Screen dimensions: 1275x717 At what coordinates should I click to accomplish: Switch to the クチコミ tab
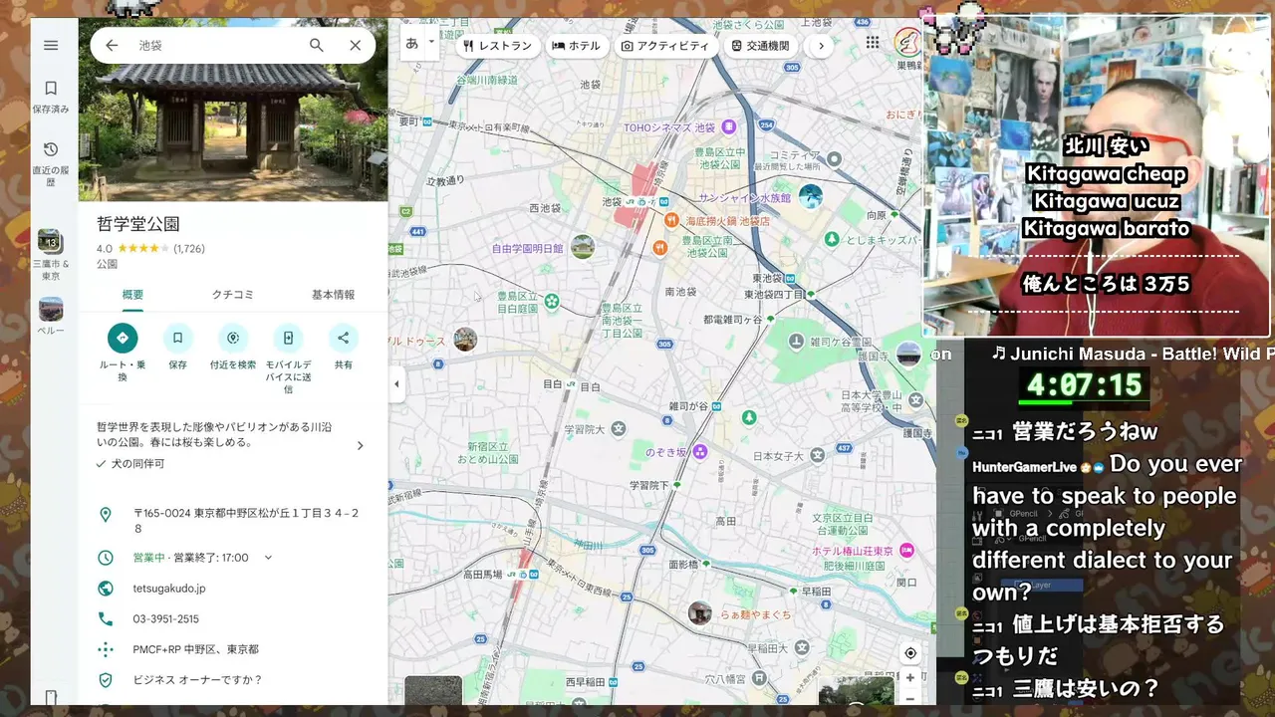pos(233,295)
